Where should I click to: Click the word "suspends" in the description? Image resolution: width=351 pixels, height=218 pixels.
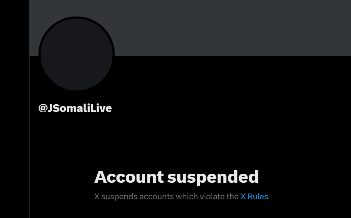119,197
